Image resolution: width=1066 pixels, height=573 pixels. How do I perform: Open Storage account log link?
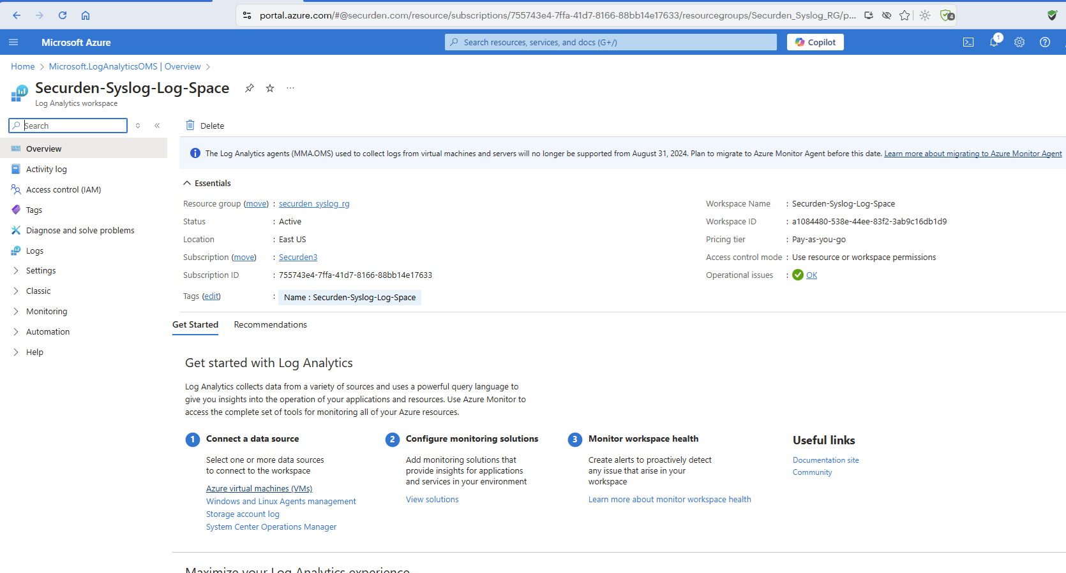(243, 514)
